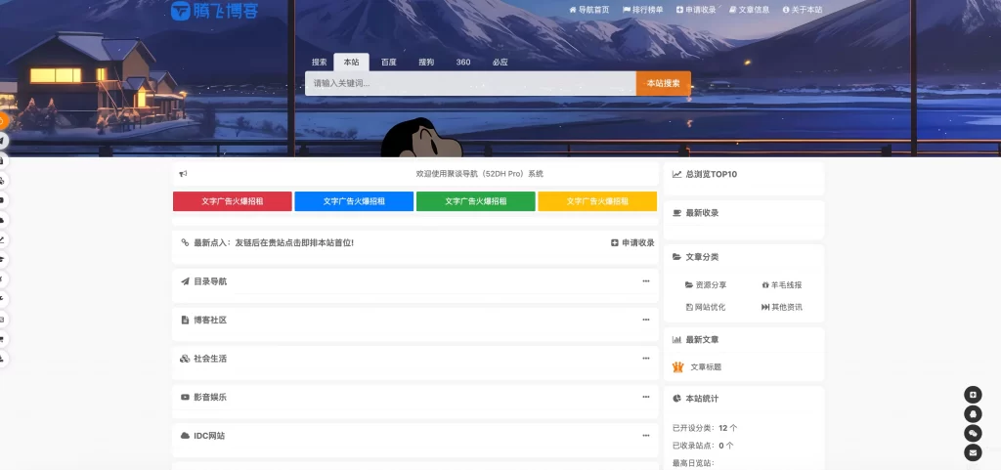The image size is (1001, 470).
Task: Select the 本站 search tab
Action: [351, 62]
